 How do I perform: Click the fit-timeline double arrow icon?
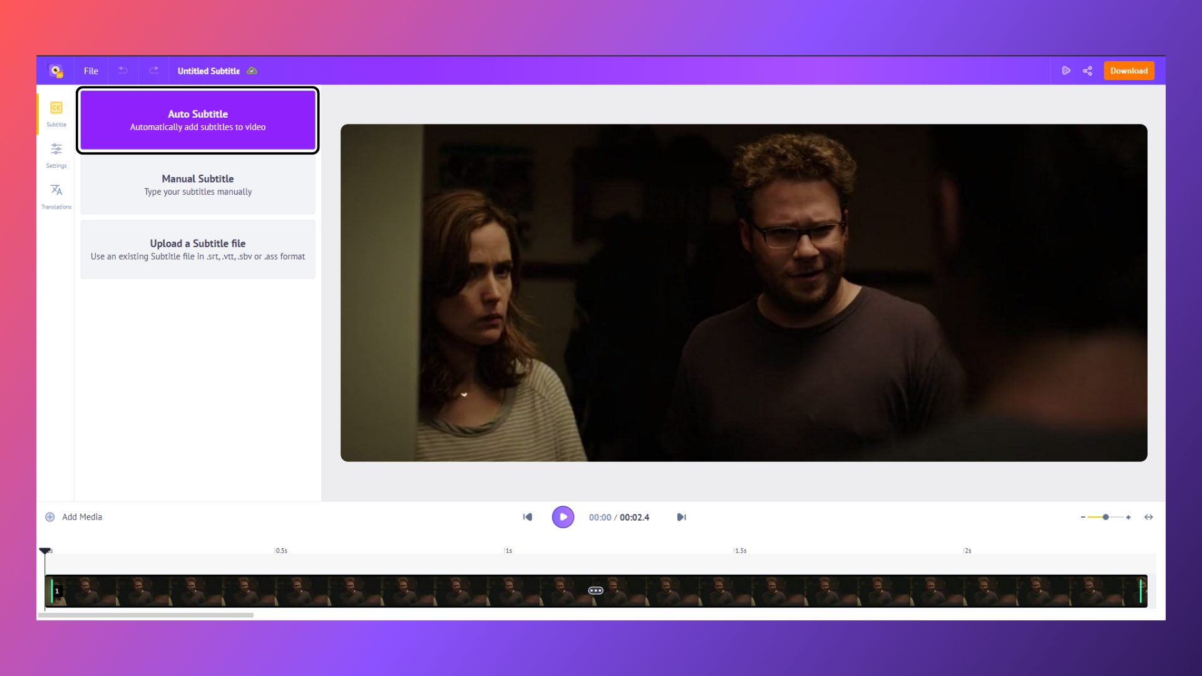pos(1149,517)
